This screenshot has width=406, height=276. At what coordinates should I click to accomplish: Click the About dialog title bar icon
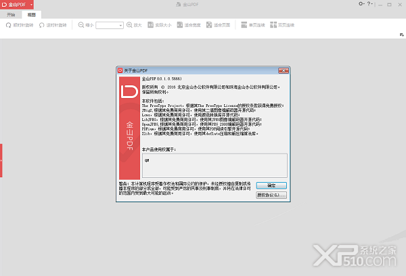[120, 70]
